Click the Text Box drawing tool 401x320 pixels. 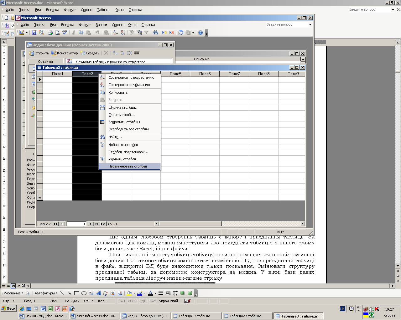pyautogui.click(x=91, y=293)
